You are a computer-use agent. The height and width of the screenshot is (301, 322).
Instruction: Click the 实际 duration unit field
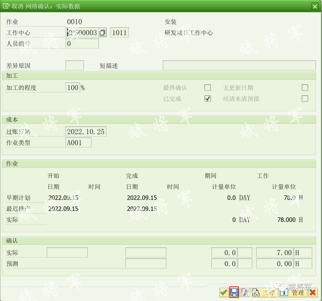click(245, 252)
